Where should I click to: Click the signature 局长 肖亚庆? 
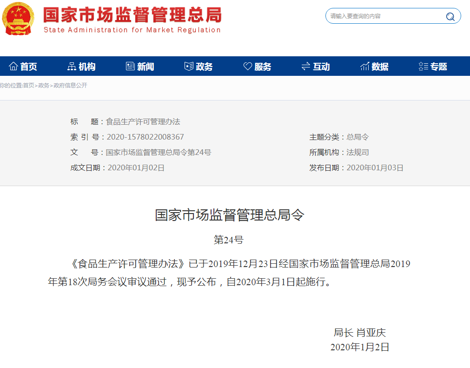point(360,333)
